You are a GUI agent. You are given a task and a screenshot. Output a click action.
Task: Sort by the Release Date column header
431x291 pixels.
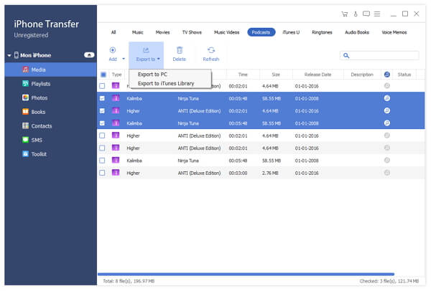click(x=318, y=75)
